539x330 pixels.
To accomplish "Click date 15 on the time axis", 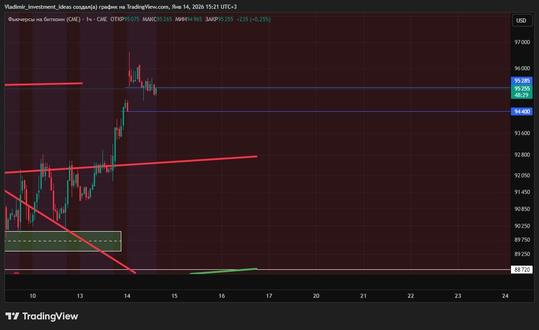I will [174, 296].
